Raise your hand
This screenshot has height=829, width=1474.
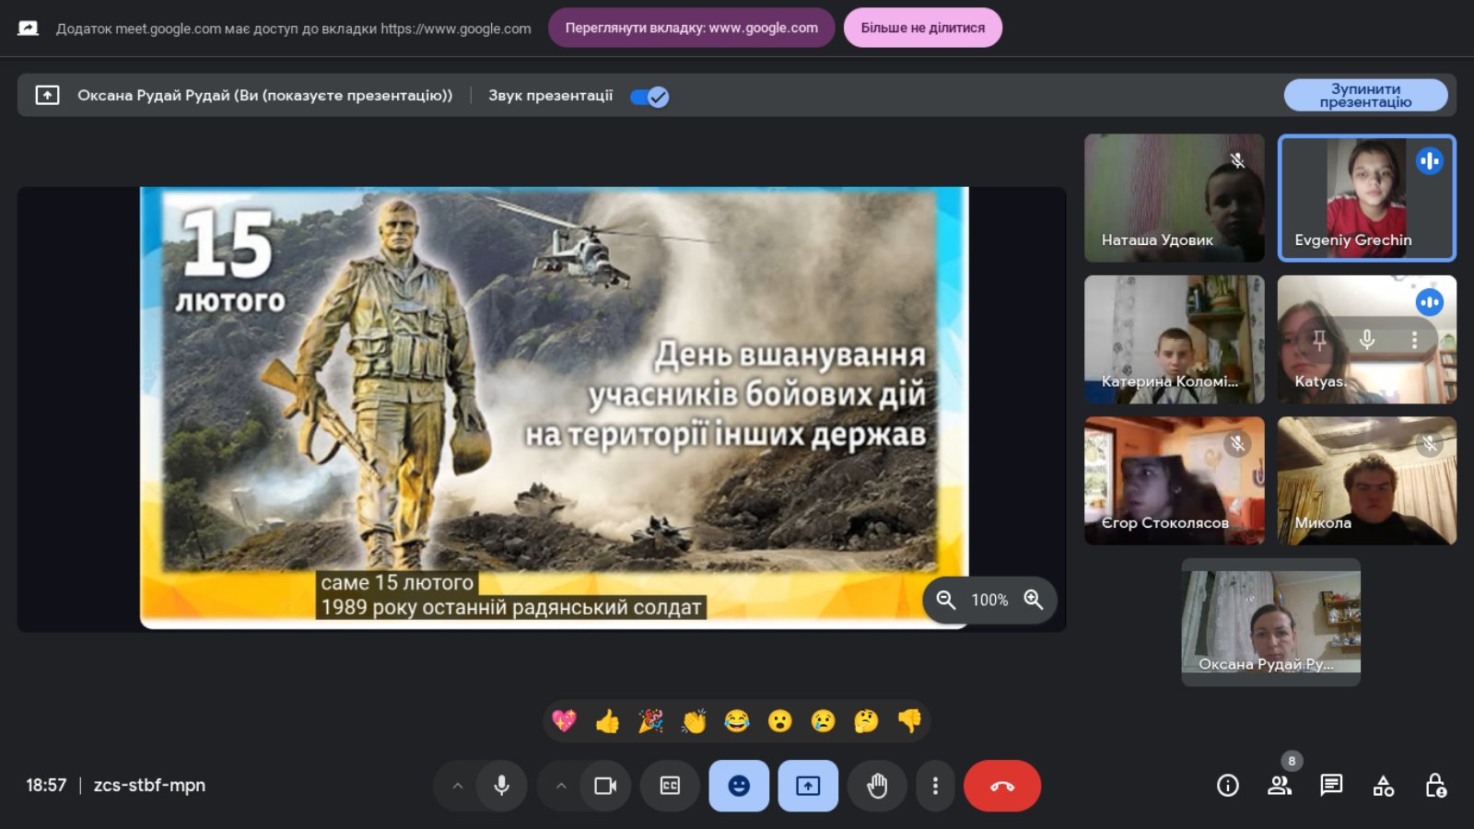click(877, 786)
